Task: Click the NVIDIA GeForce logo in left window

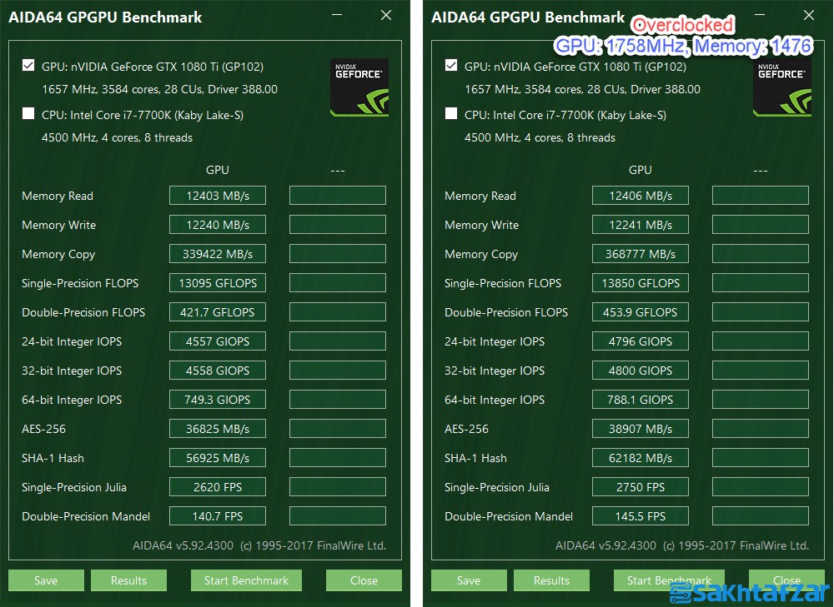Action: click(x=359, y=87)
